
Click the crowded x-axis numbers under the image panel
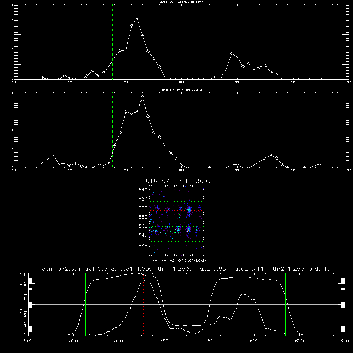pos(179,261)
